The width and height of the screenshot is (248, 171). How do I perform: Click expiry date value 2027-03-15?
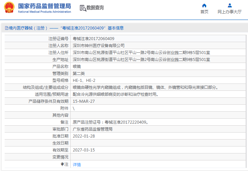tap(84, 150)
